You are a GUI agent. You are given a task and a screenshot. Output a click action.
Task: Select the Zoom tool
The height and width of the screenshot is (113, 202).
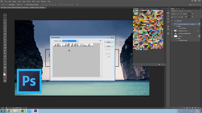click(5, 70)
